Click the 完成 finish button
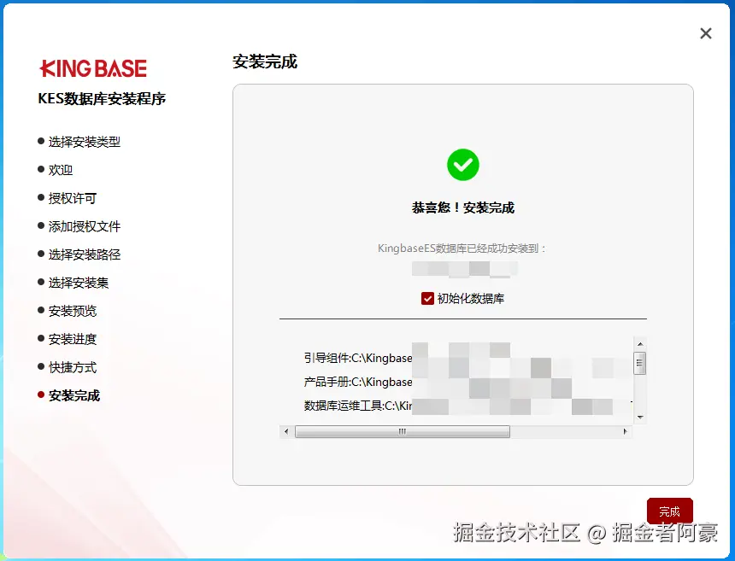The width and height of the screenshot is (735, 561). coord(669,511)
